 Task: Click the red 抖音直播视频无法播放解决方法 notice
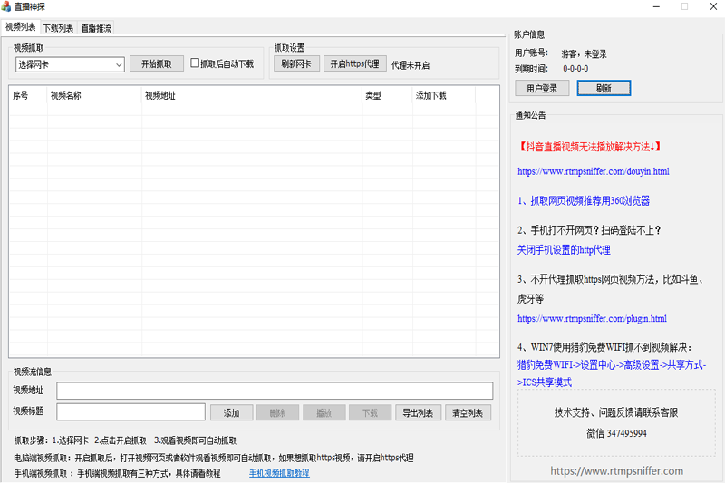(x=588, y=147)
